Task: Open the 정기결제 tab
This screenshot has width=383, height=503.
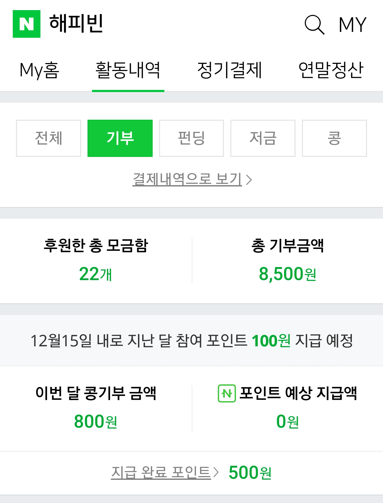Action: pyautogui.click(x=230, y=70)
